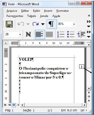Open the Editar menu
This screenshot has height=115, width=94.
point(25,11)
